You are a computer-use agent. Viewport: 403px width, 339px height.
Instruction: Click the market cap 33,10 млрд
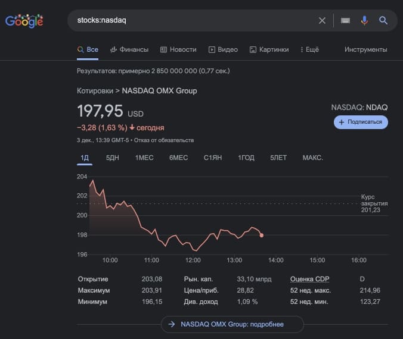tap(254, 279)
